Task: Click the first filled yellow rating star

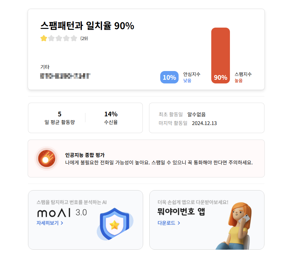Action: 44,38
